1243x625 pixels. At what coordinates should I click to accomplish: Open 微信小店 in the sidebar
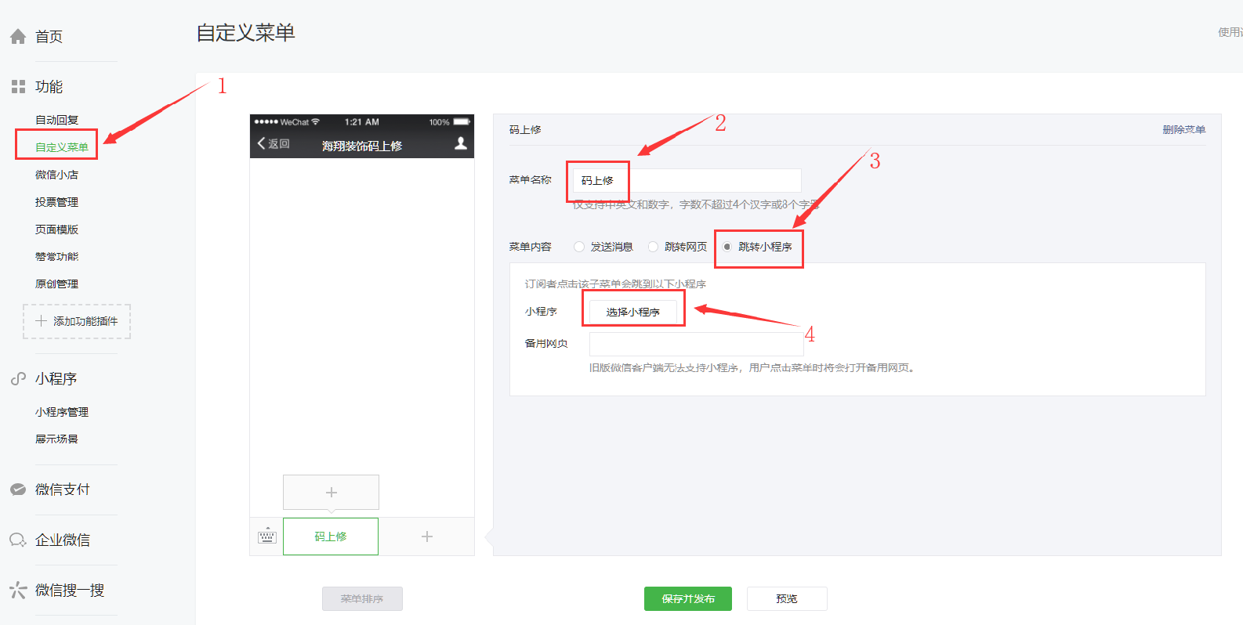[x=56, y=175]
